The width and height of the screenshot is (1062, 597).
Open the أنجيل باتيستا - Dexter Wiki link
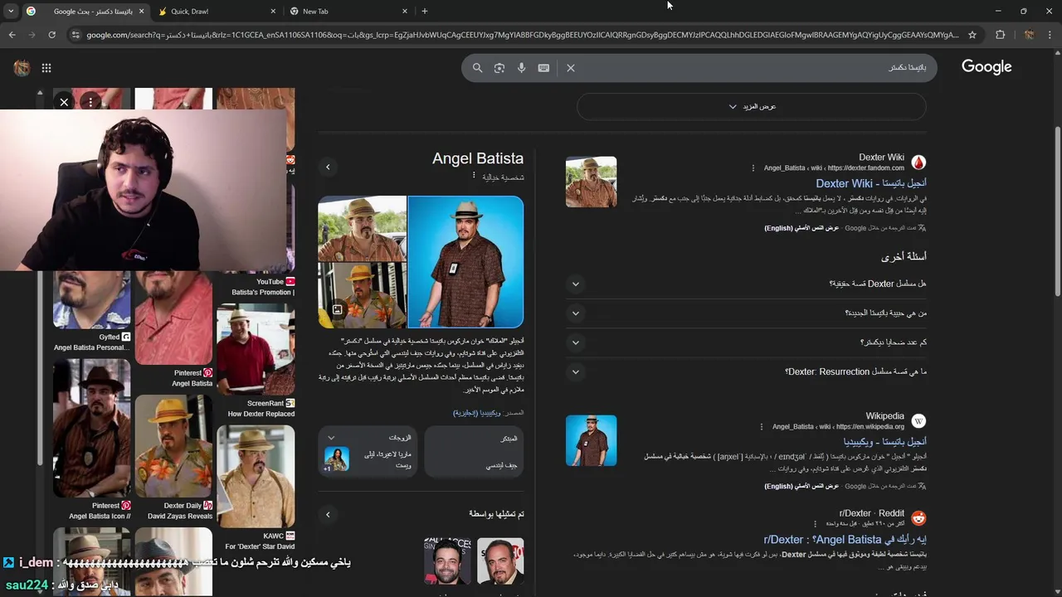870,183
